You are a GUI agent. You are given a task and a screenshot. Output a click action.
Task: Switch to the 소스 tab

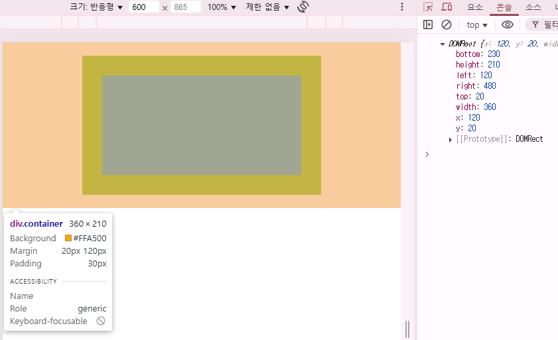[x=533, y=7]
